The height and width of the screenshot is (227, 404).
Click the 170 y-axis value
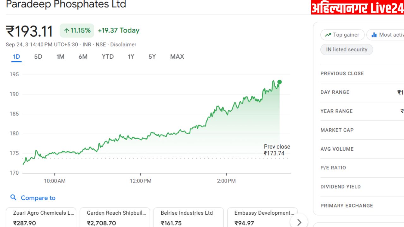[x=14, y=173]
